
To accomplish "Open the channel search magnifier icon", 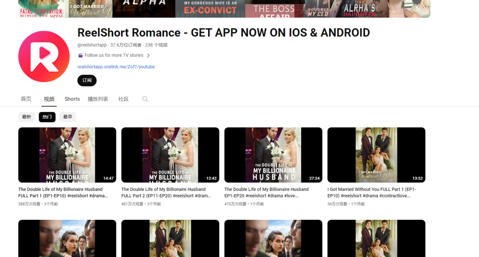I will coord(145,99).
